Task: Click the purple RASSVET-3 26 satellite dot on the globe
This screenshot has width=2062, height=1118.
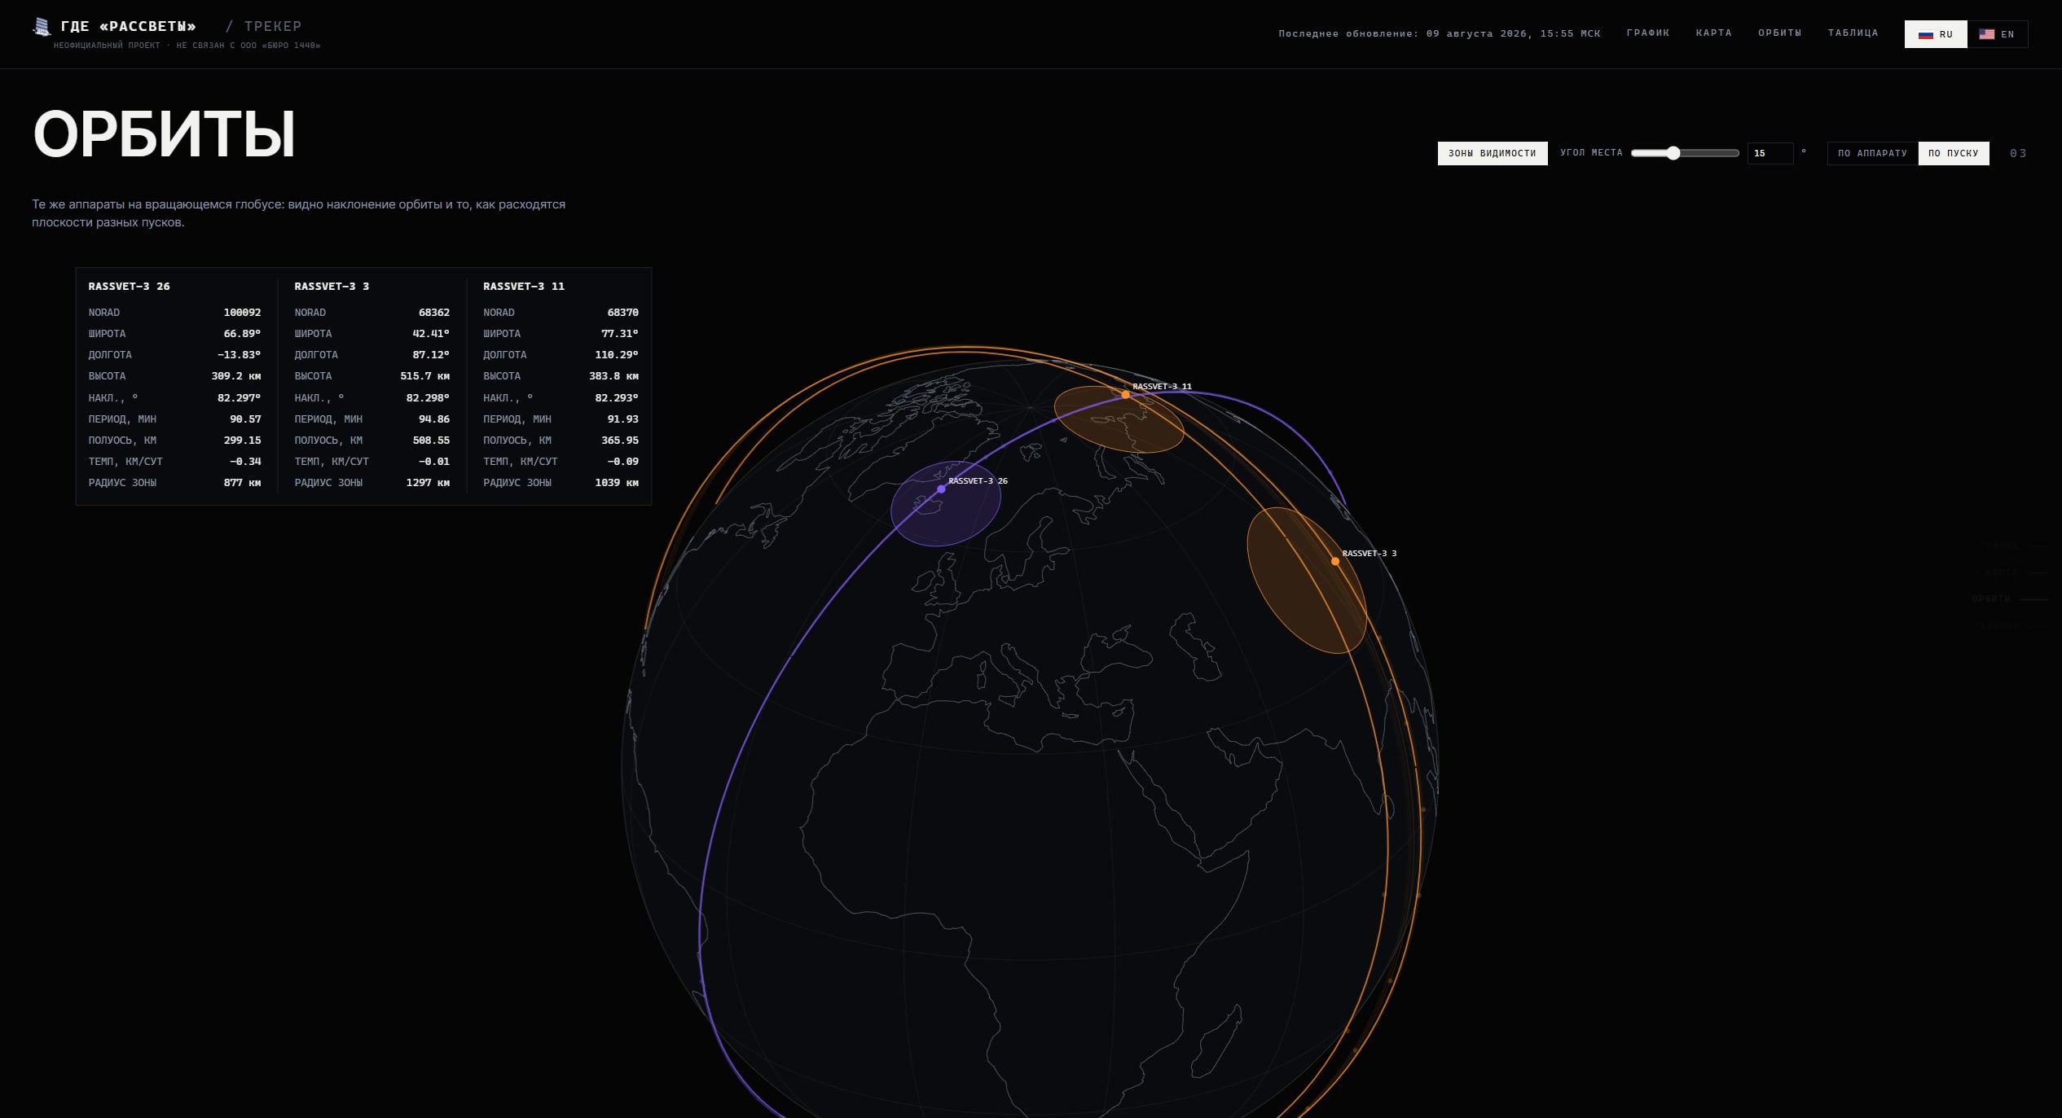Action: pyautogui.click(x=941, y=489)
